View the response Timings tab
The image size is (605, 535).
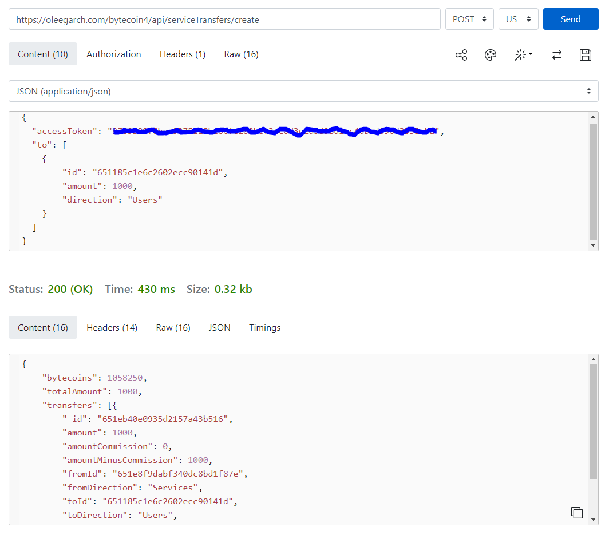coord(264,328)
